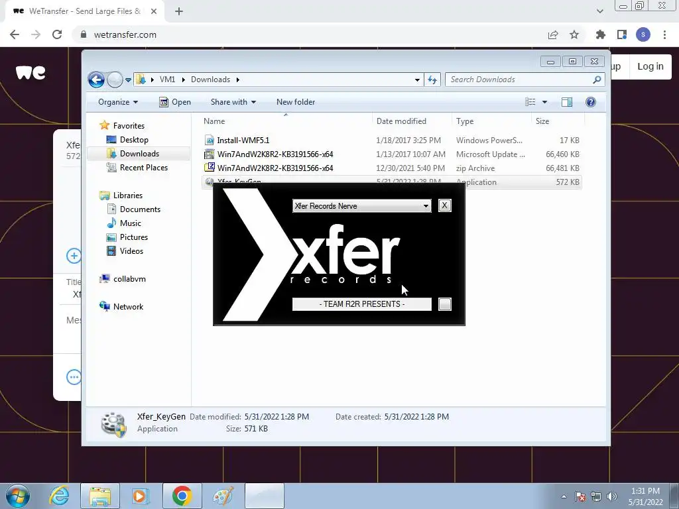The image size is (679, 509).
Task: Select the Microsoft Update Win7AndW2K8R2 file
Action: (x=391, y=154)
